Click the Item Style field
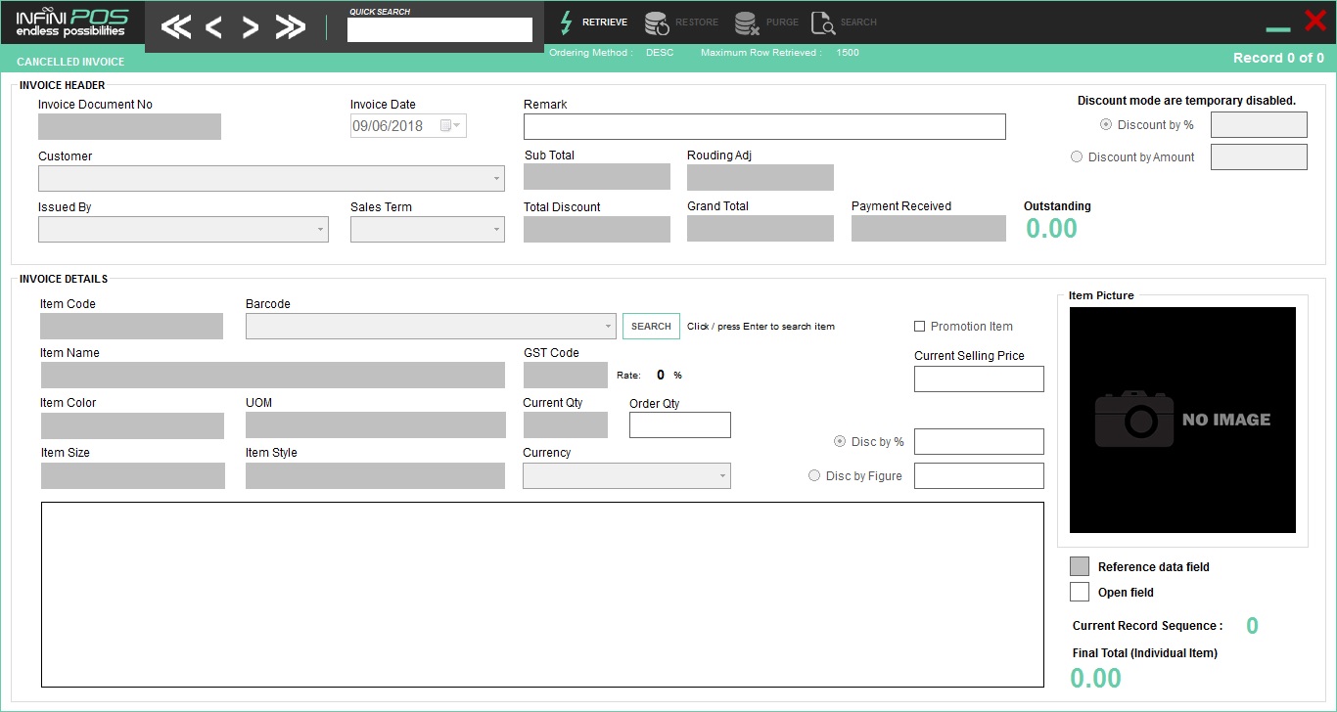This screenshot has width=1337, height=712. pos(376,475)
